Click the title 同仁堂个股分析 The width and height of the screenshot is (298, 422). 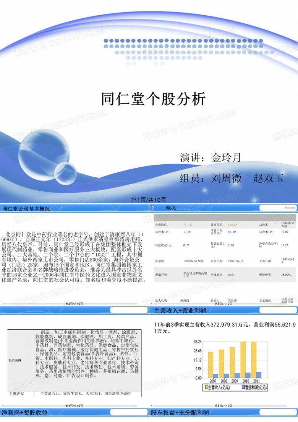[x=153, y=99]
